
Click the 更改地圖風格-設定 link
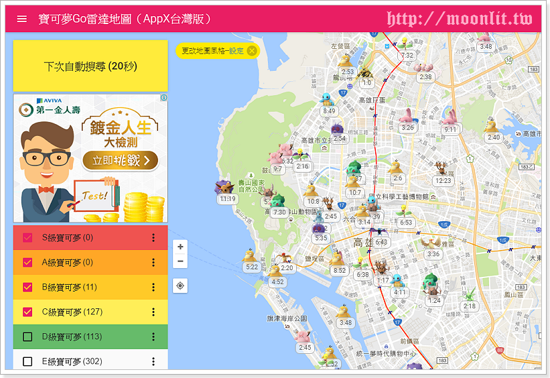point(212,51)
